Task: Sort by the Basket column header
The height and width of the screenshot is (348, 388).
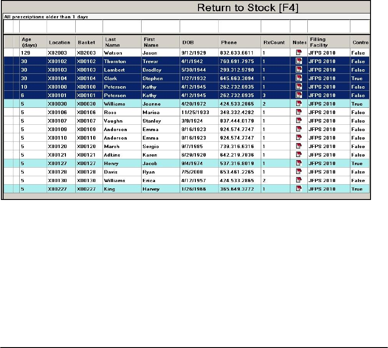Action: pyautogui.click(x=89, y=42)
